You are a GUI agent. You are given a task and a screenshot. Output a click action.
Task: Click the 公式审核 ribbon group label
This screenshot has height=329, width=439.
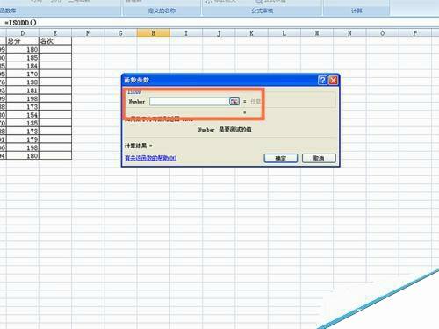pos(263,11)
